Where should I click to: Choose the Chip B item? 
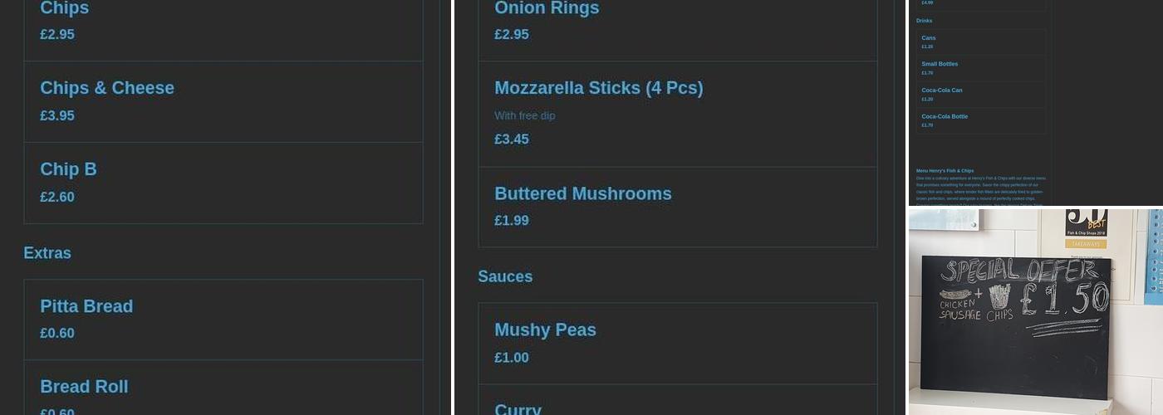pyautogui.click(x=68, y=169)
